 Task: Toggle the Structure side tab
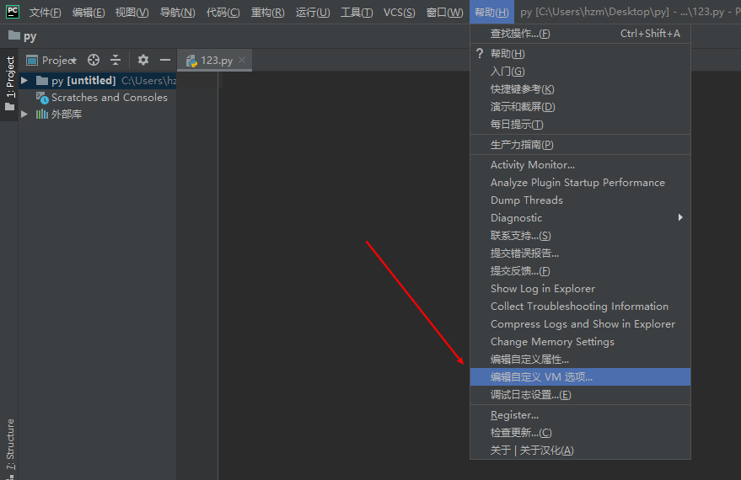(9, 446)
